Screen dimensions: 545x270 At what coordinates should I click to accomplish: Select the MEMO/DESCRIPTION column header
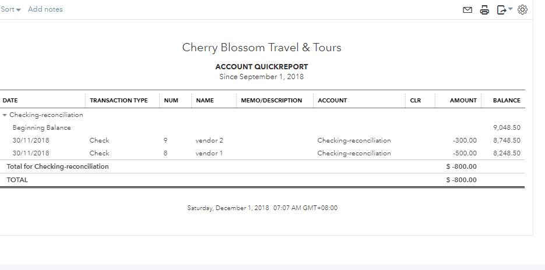pos(272,100)
